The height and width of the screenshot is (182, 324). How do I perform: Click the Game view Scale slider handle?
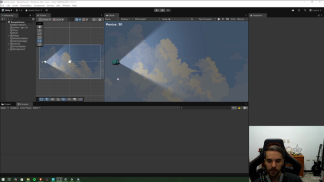pyautogui.click(x=169, y=19)
